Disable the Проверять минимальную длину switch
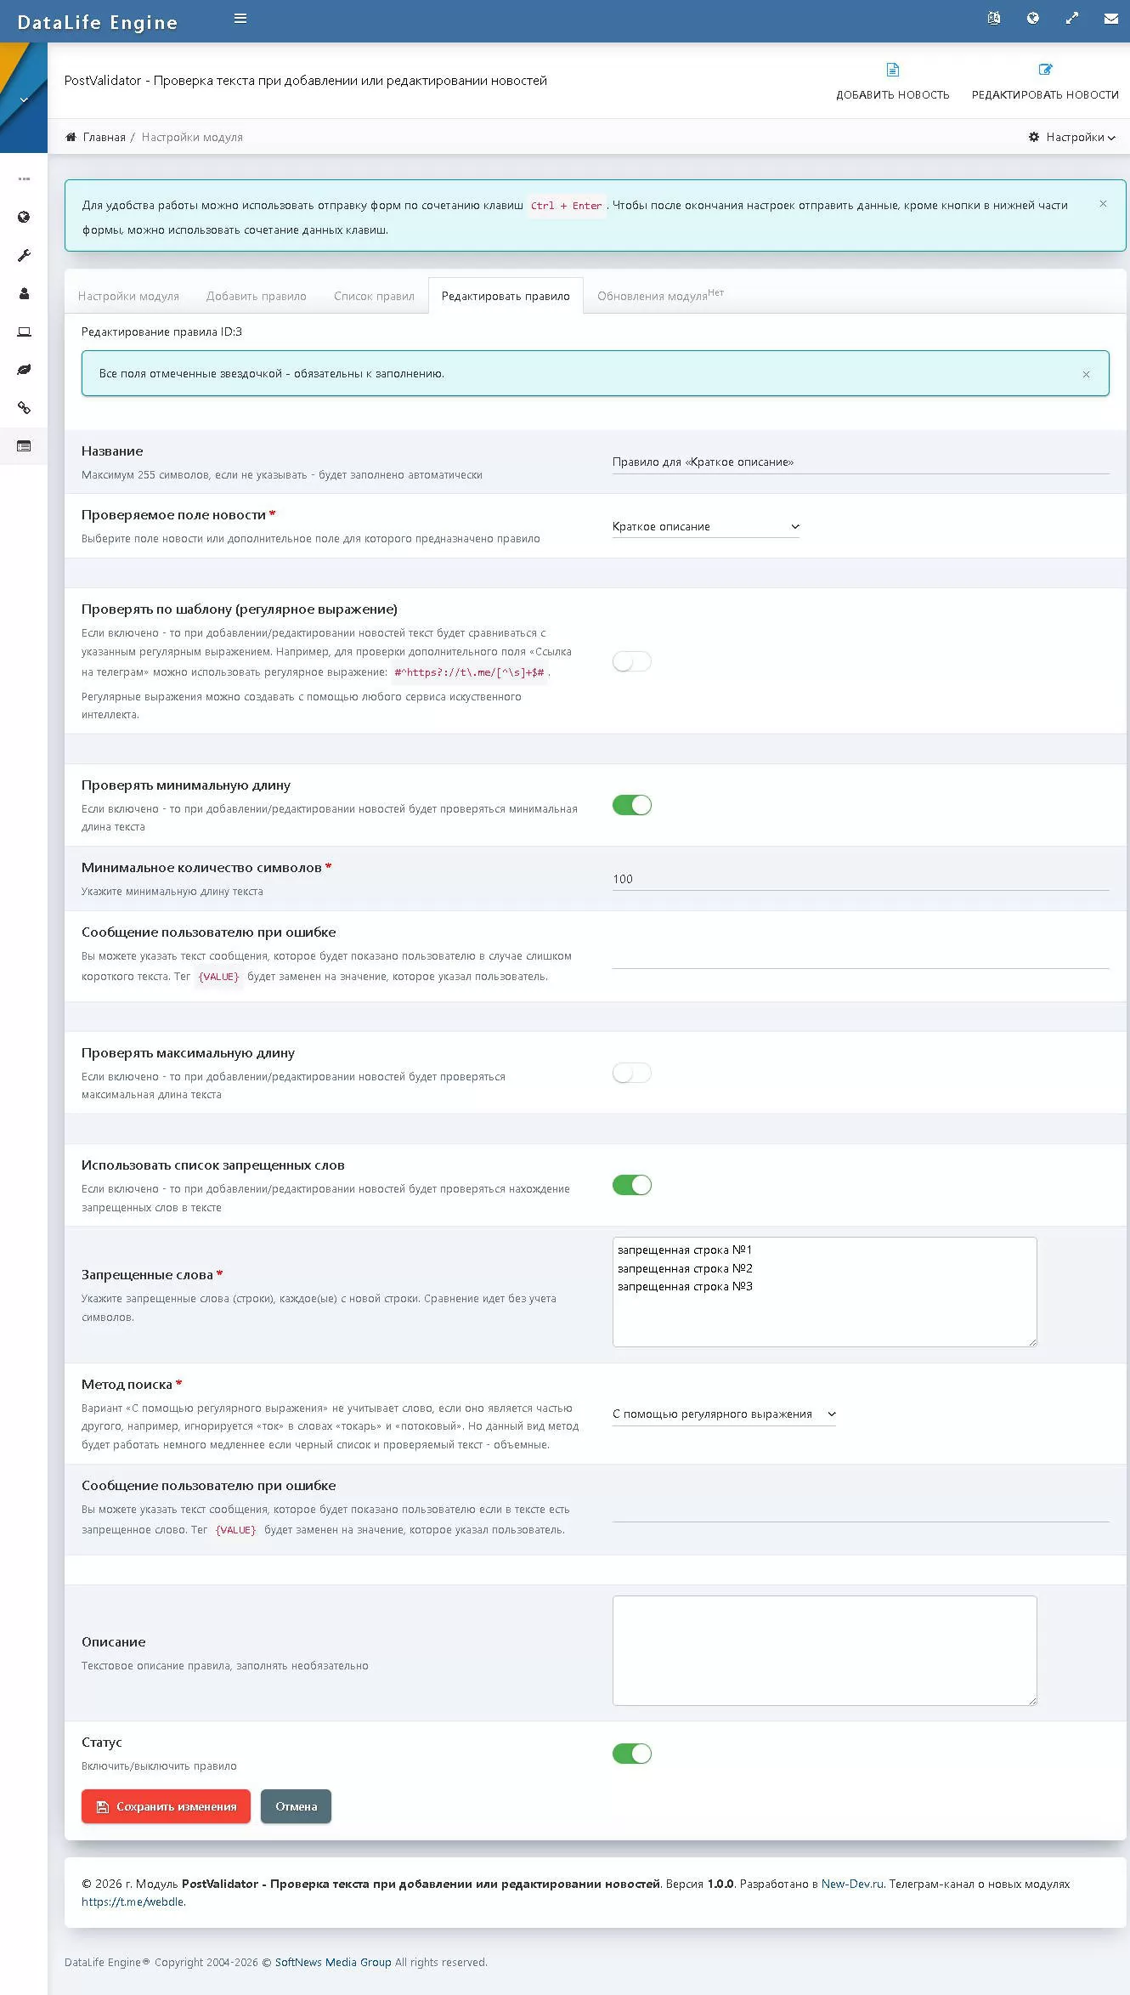Screen dimensions: 1130x1995 click(x=631, y=805)
